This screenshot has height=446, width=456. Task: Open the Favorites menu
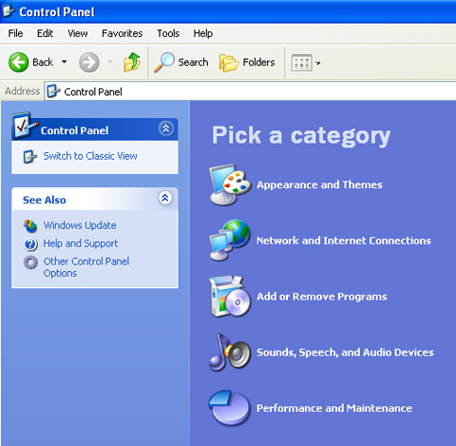click(x=122, y=33)
